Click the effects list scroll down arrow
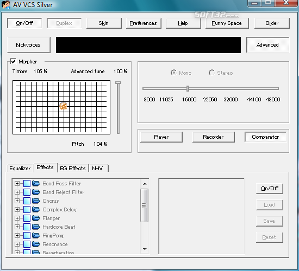This screenshot has height=271, width=299. (145, 249)
